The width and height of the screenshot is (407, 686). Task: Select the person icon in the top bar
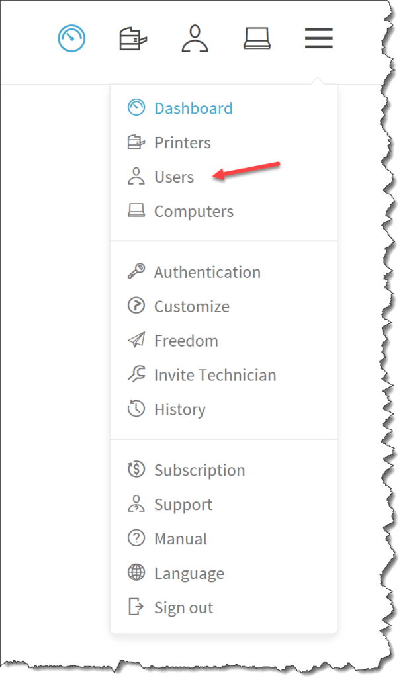pyautogui.click(x=194, y=38)
